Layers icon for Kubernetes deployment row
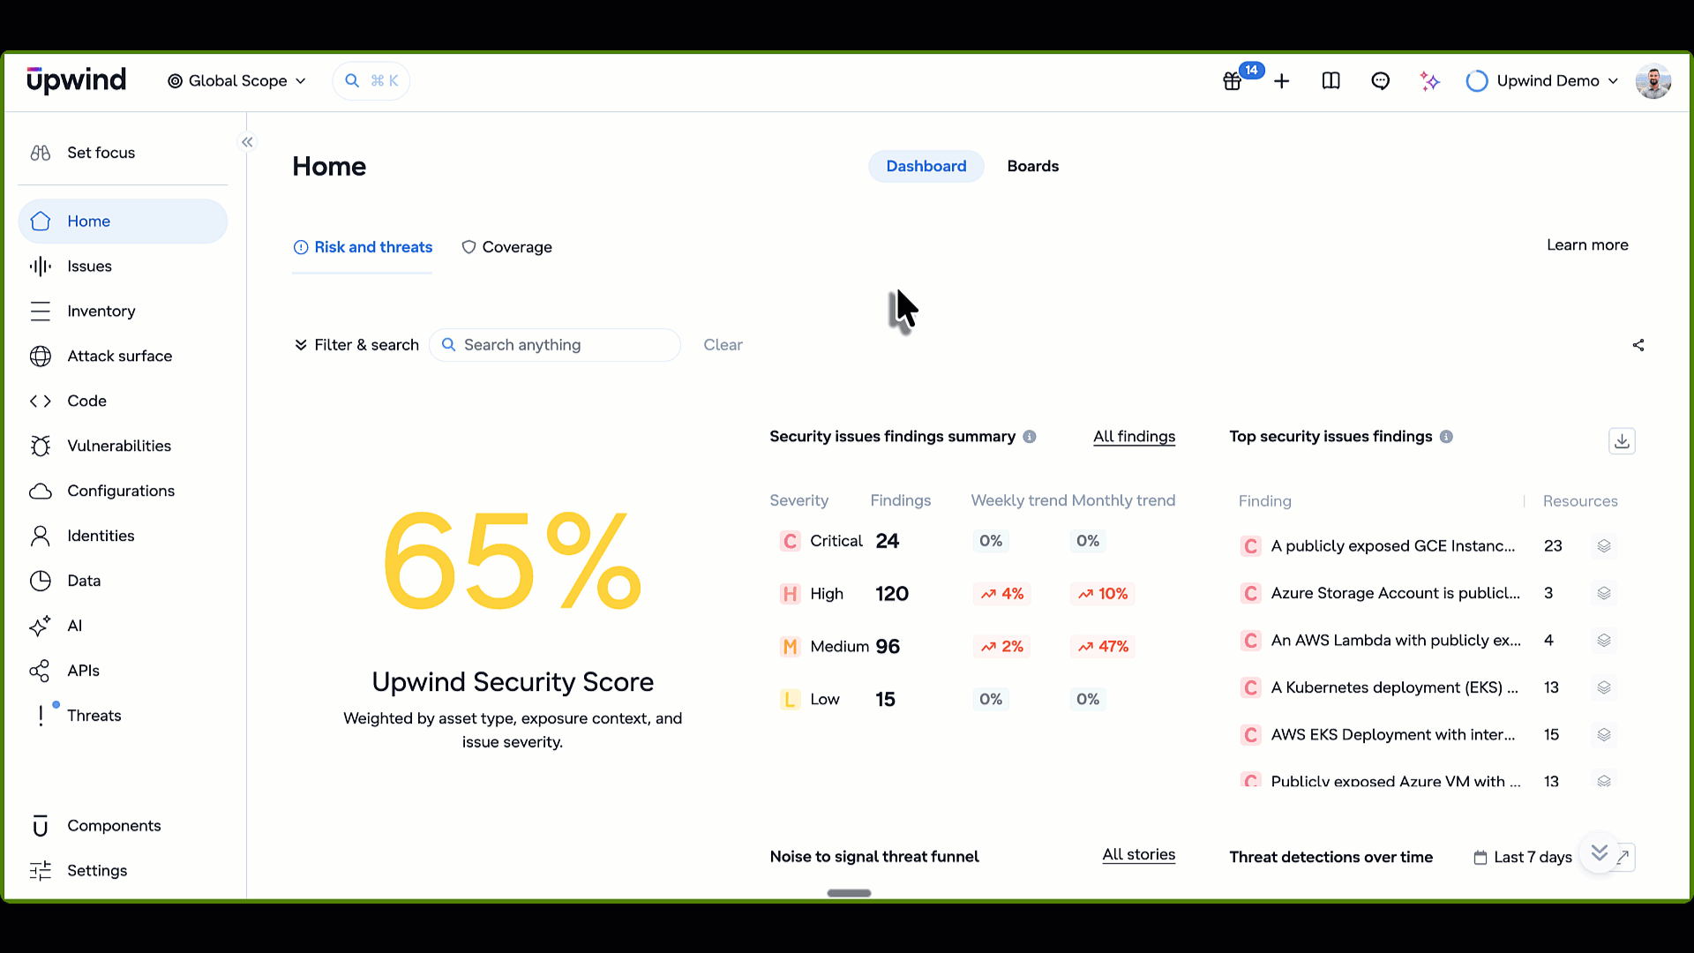The image size is (1694, 953). (1604, 687)
